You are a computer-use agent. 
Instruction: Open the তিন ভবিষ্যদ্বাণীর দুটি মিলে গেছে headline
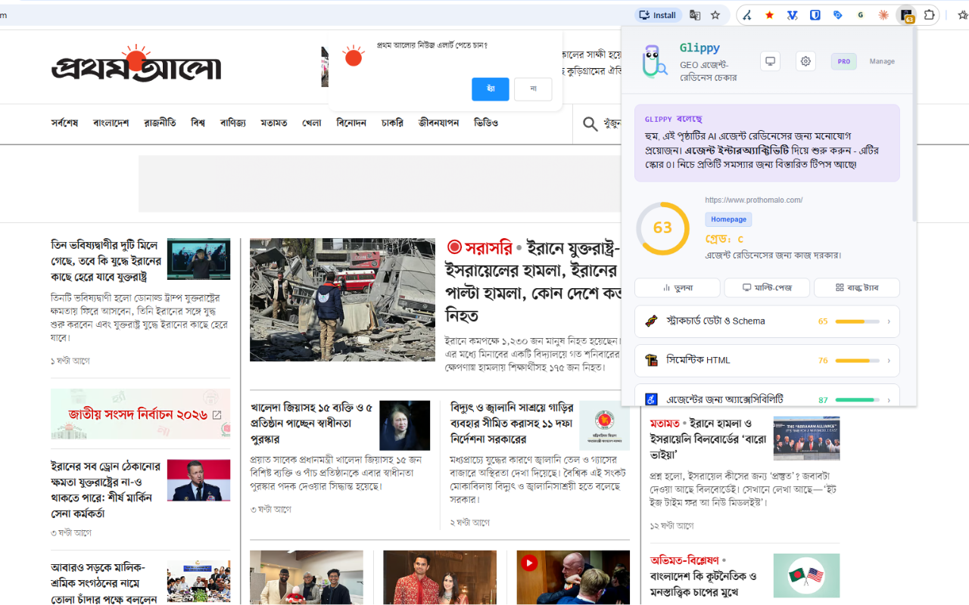click(x=106, y=261)
